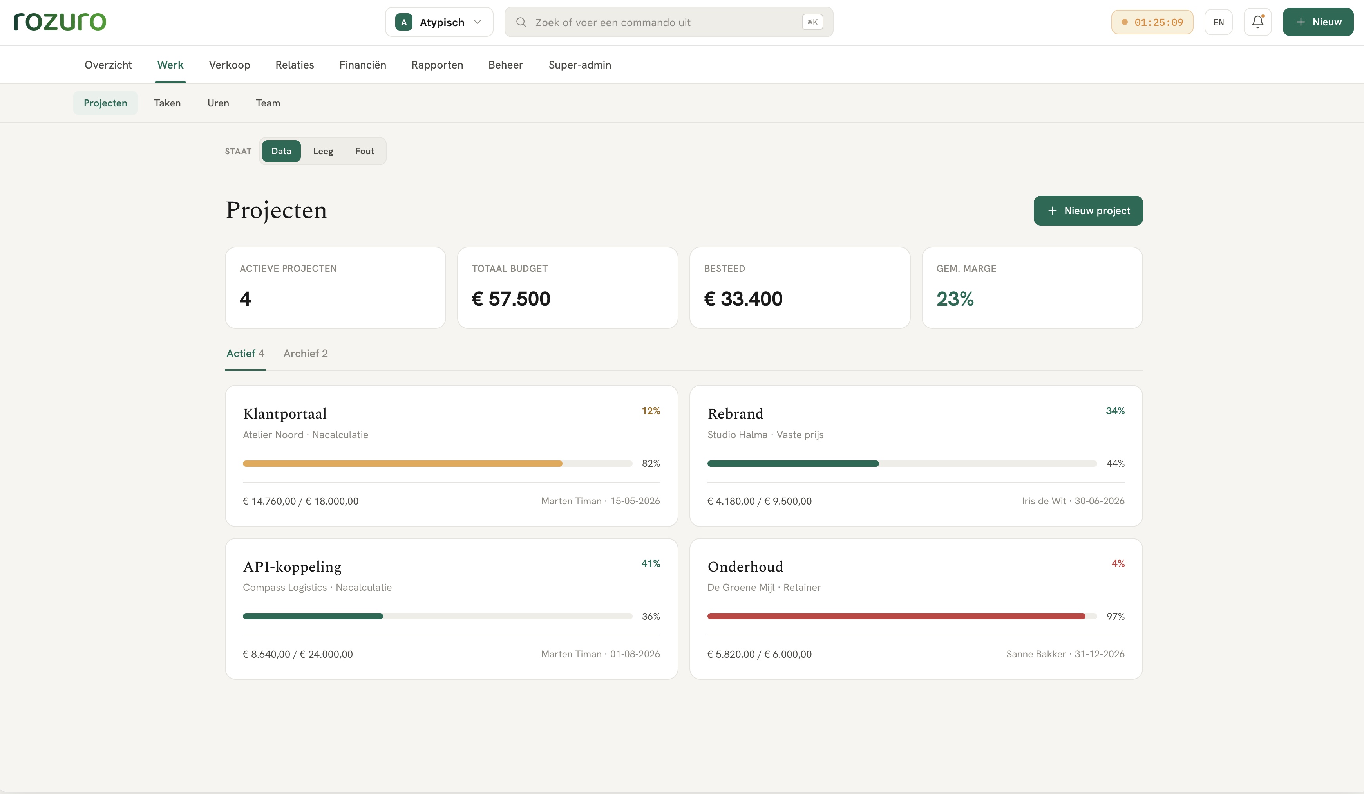1364x794 pixels.
Task: Click the Totaal budget € 57.500 card
Action: pyautogui.click(x=567, y=288)
